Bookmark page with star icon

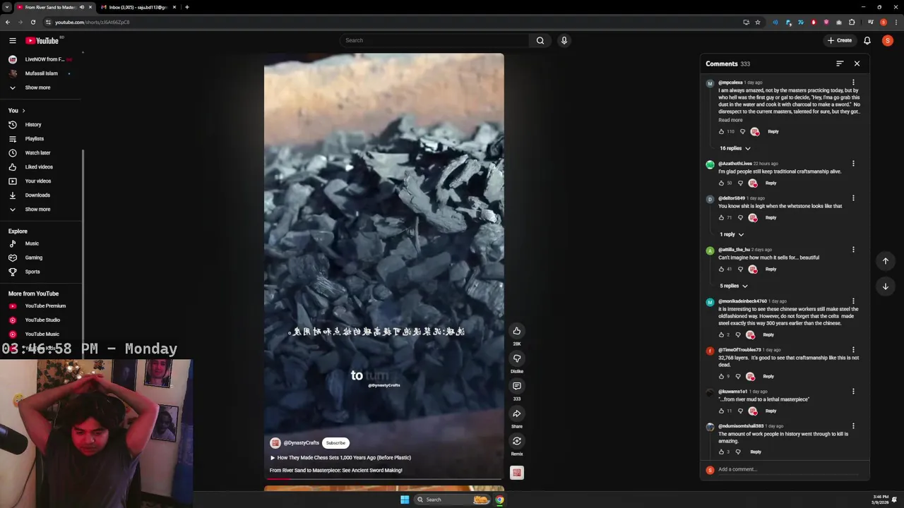point(758,22)
